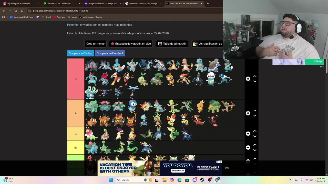Reload the TierMaker page
This screenshot has width=328, height=184.
[x=16, y=11]
